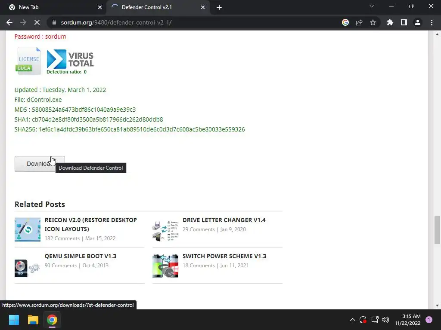Open the License EULA icon
Image resolution: width=441 pixels, height=330 pixels.
pyautogui.click(x=28, y=60)
